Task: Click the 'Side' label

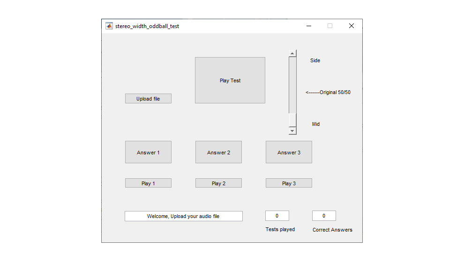Action: [315, 60]
